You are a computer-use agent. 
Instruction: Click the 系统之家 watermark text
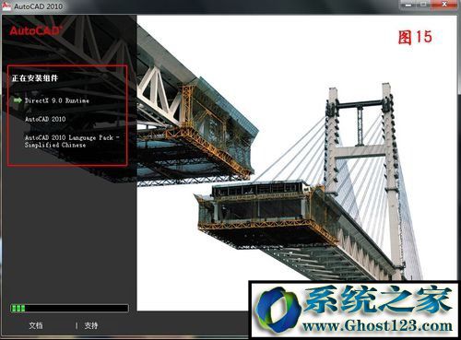[x=379, y=299]
